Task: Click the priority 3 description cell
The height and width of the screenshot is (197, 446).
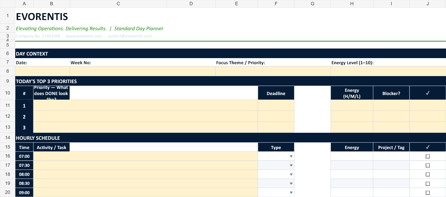Action: [146, 127]
